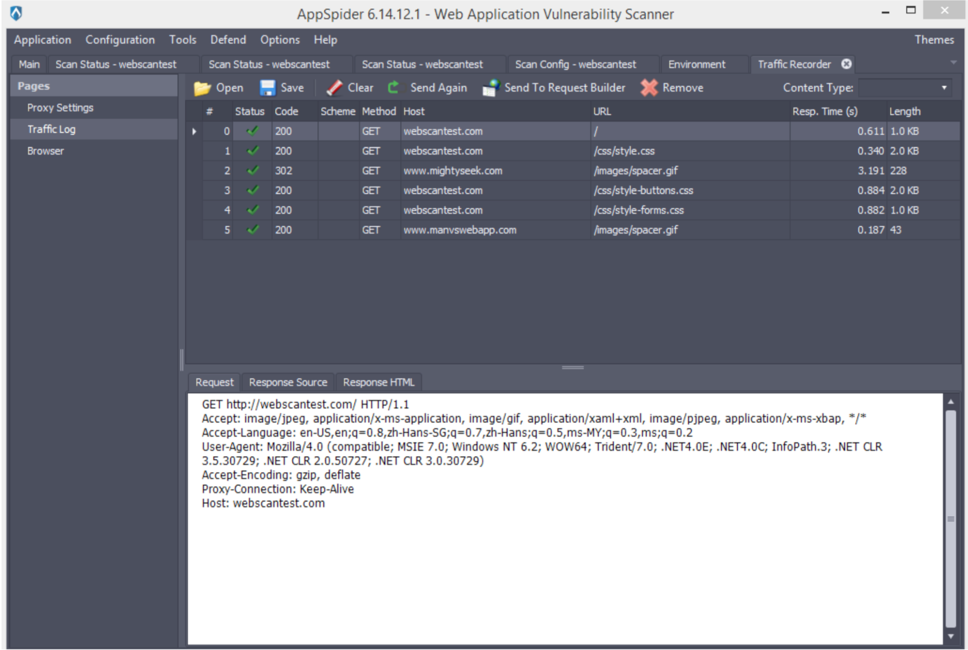This screenshot has height=650, width=968.
Task: Select Traffic Log page
Action: coord(94,130)
